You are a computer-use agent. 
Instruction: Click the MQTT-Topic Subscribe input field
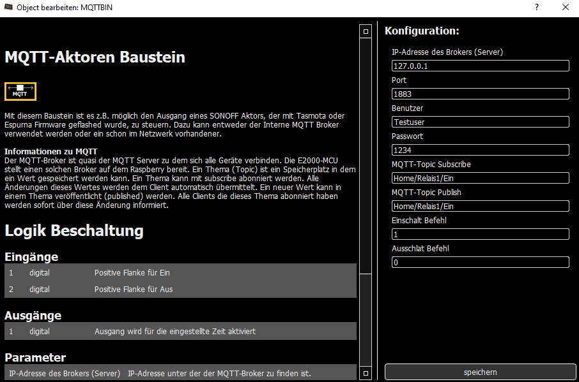pos(480,178)
